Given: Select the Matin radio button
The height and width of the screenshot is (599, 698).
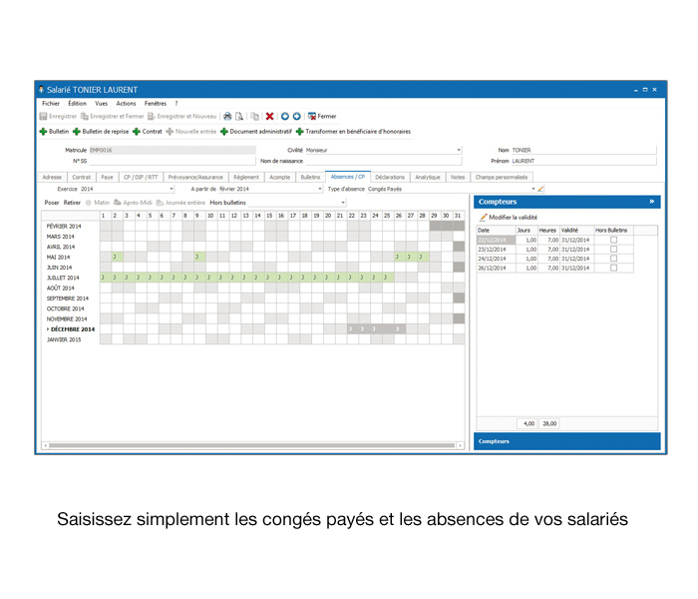Looking at the screenshot, I should click(x=89, y=203).
